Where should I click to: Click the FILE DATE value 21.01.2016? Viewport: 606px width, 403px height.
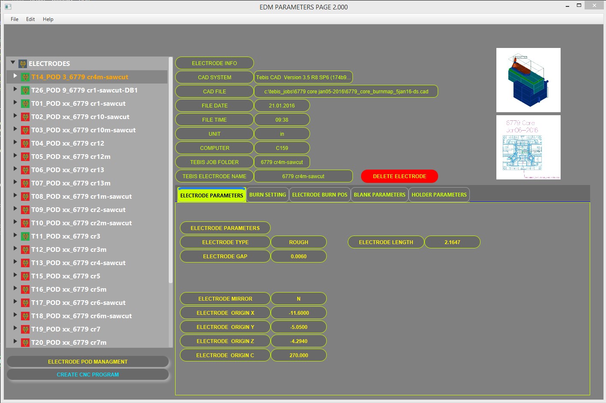282,106
